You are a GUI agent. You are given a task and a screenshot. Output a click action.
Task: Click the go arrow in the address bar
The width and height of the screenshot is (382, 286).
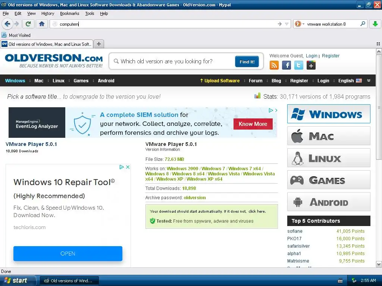(279, 24)
